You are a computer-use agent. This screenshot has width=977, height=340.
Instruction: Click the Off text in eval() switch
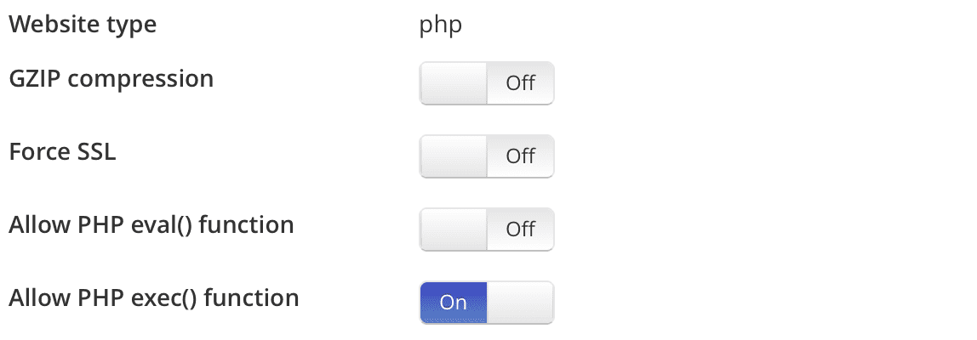tap(520, 229)
